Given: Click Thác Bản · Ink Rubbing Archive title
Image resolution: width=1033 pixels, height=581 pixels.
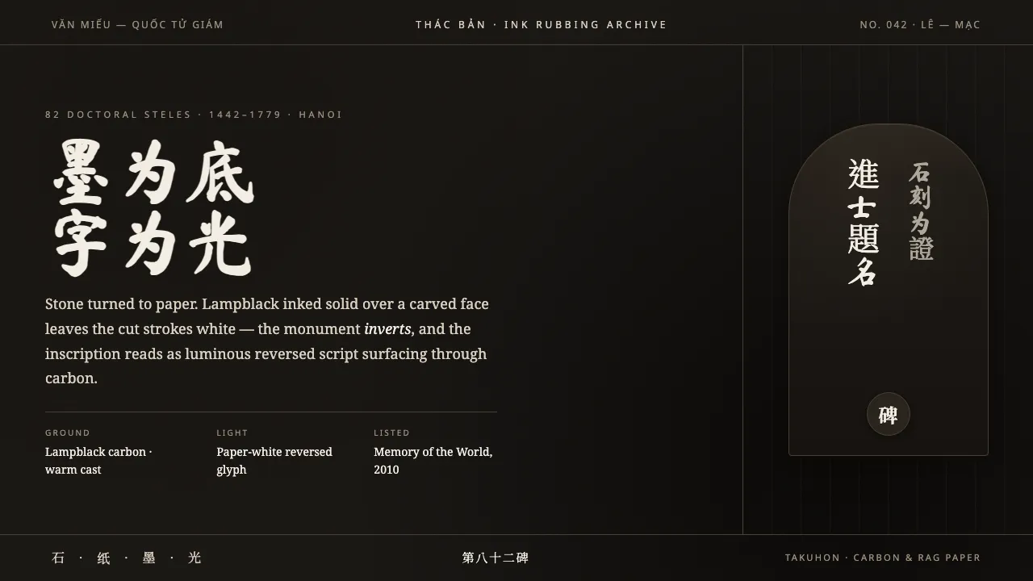Looking at the screenshot, I should pos(542,25).
